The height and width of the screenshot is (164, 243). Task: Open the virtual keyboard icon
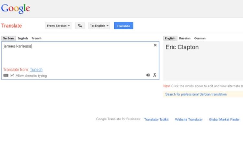pyautogui.click(x=6, y=75)
